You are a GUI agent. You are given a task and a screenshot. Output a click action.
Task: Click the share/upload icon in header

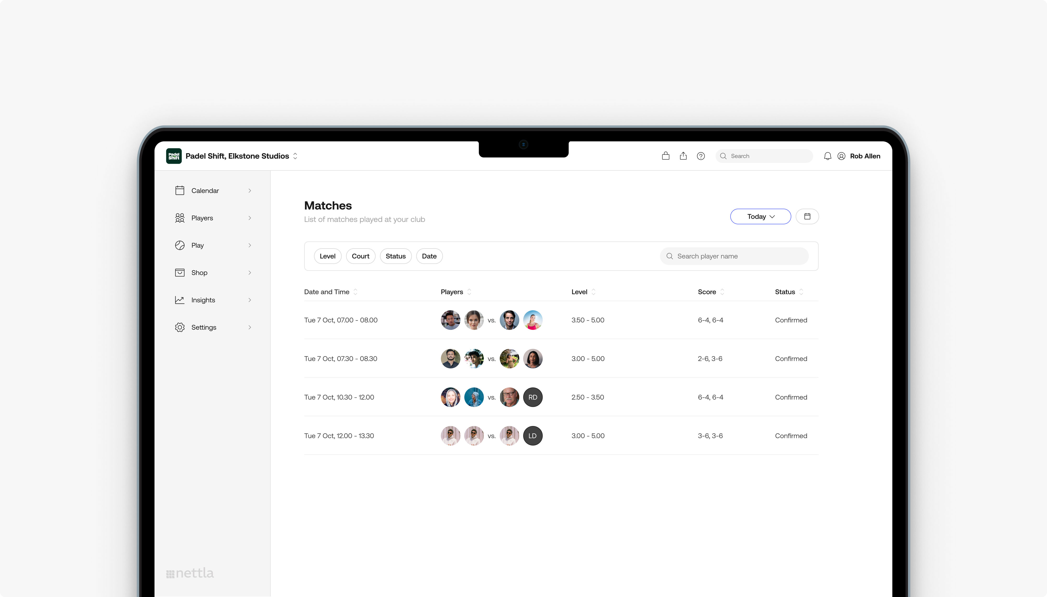click(x=683, y=156)
